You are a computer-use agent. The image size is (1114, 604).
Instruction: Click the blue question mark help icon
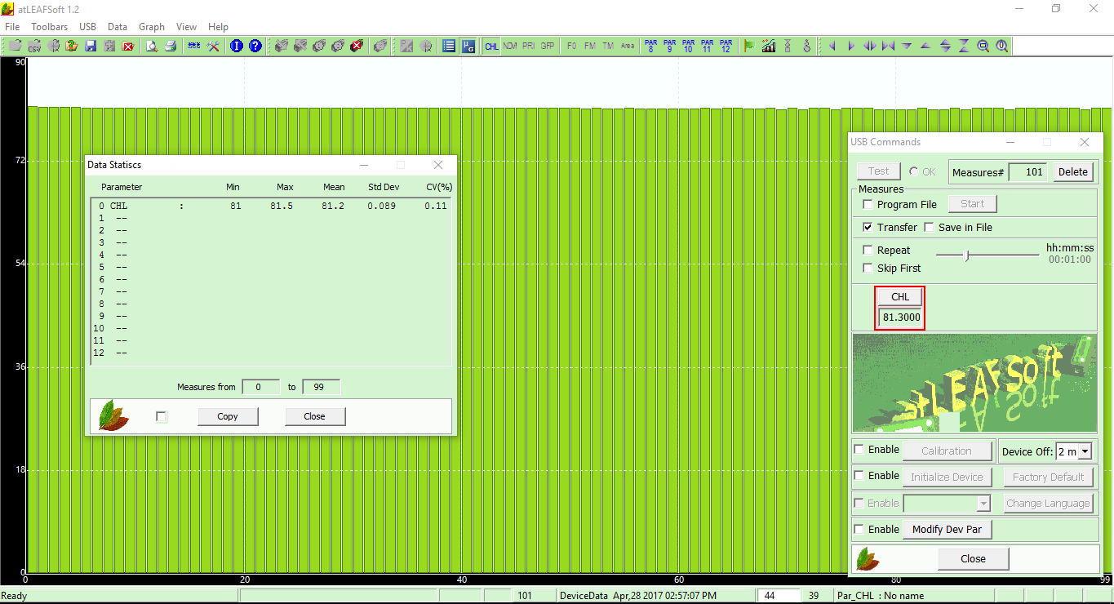[255, 46]
